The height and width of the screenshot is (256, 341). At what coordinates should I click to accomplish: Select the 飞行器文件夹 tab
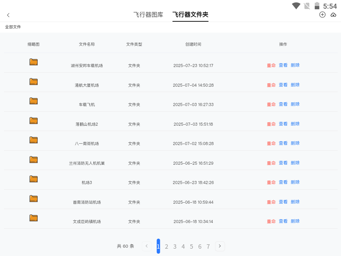[x=190, y=15]
